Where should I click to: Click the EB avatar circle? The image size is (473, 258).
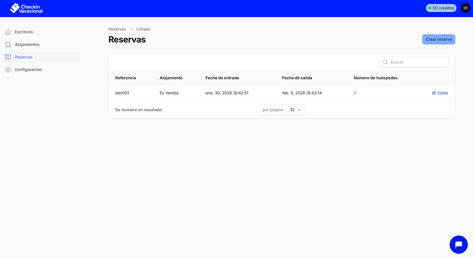465,8
